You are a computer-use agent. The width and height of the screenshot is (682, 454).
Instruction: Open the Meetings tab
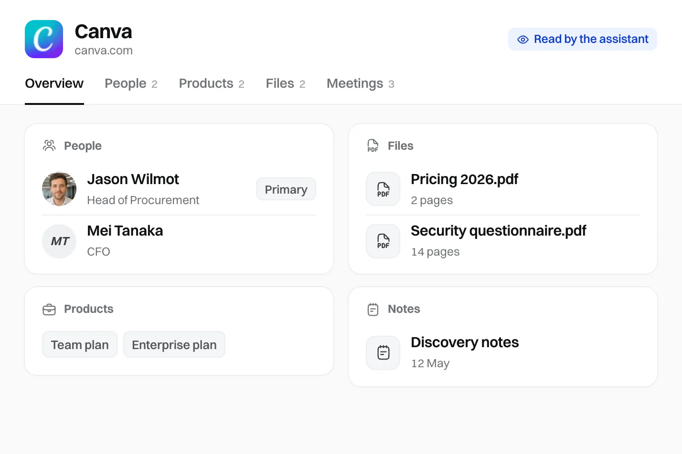click(361, 84)
